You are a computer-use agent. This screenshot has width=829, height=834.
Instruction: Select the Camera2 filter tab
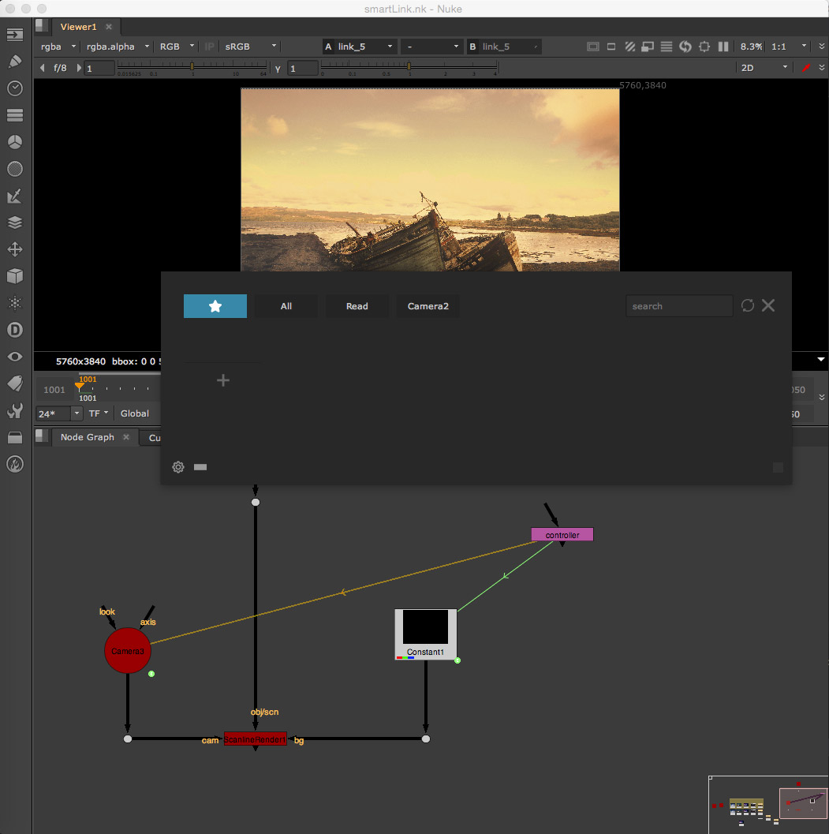pyautogui.click(x=428, y=306)
